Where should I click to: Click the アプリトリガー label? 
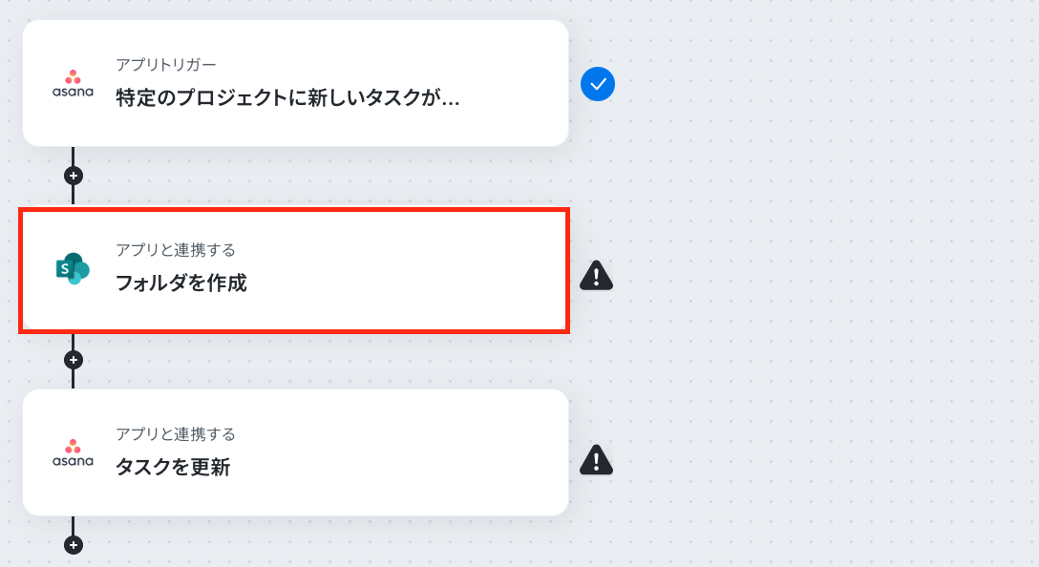point(165,65)
